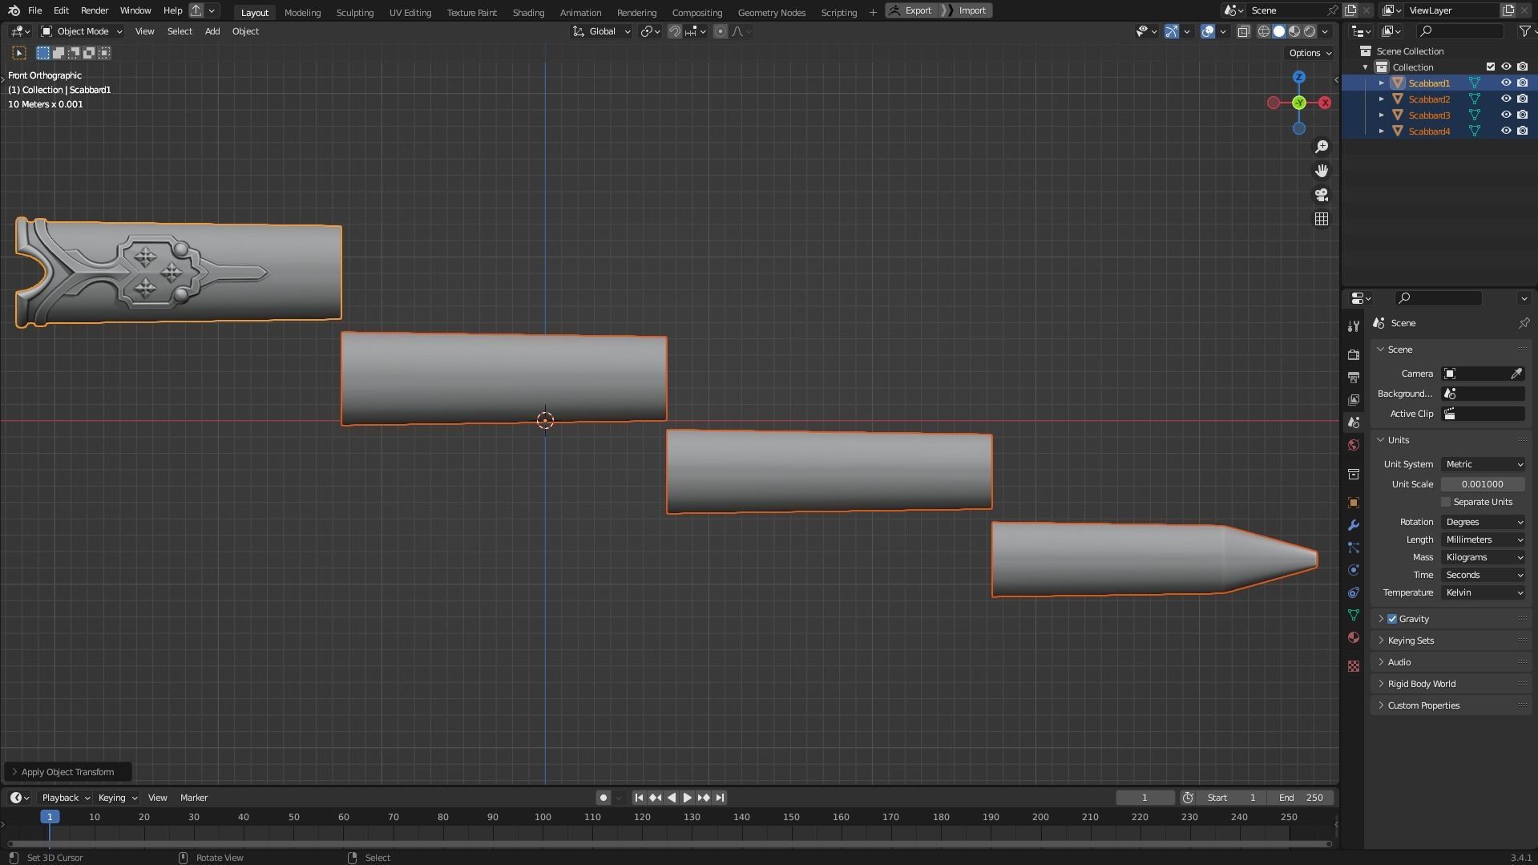This screenshot has width=1538, height=865.
Task: Switch to the Geometry Nodes workspace tab
Action: (771, 12)
